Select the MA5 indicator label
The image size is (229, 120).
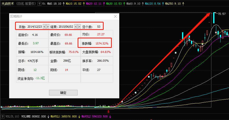[54, 4]
